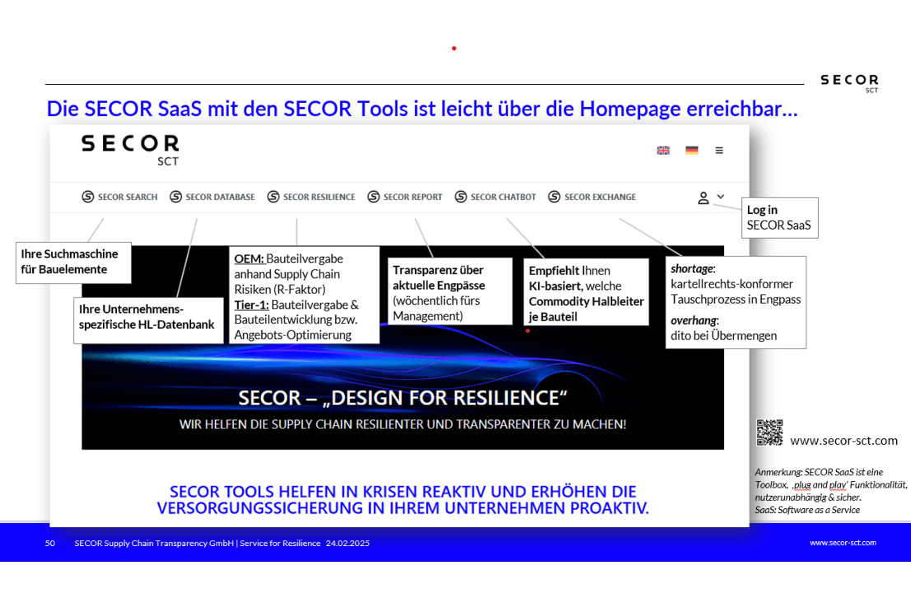Click the SECOR Exchange circular S icon
This screenshot has height=607, width=911.
tap(555, 197)
